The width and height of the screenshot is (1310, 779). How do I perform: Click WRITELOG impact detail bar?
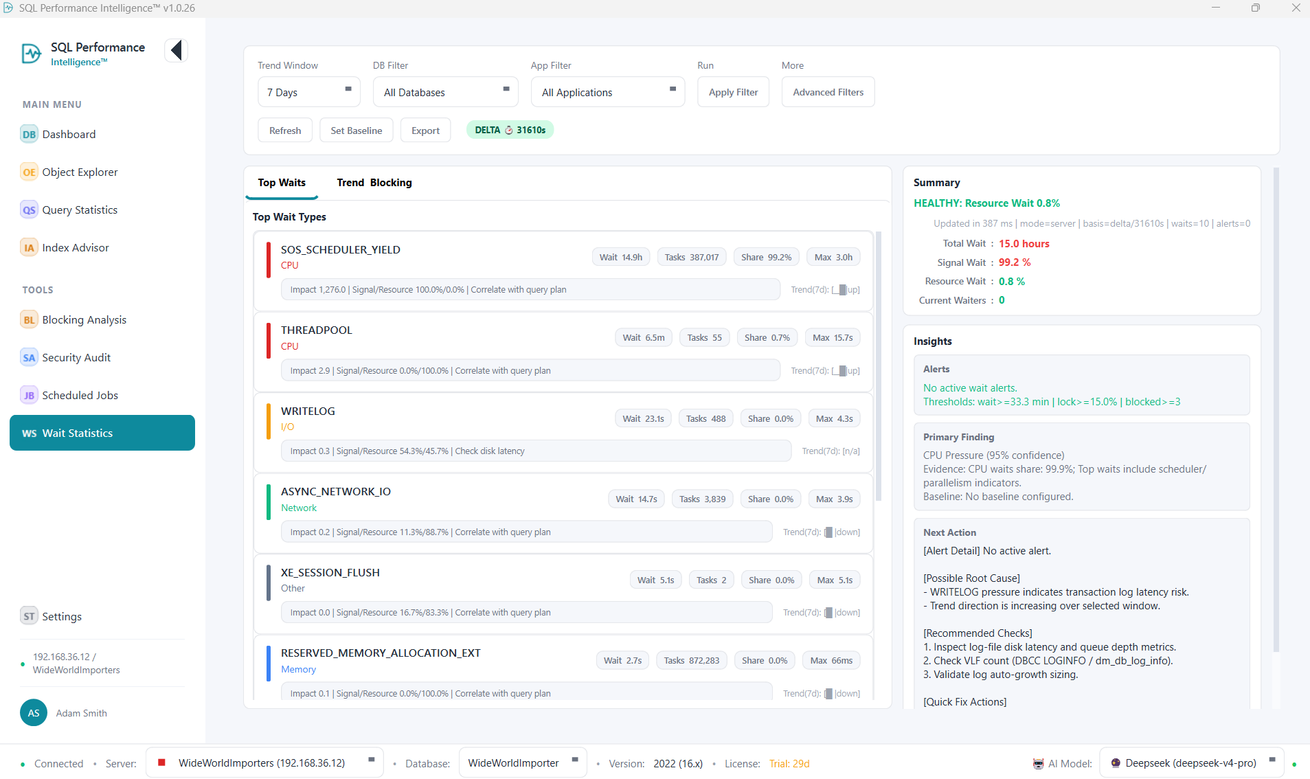[x=536, y=451]
